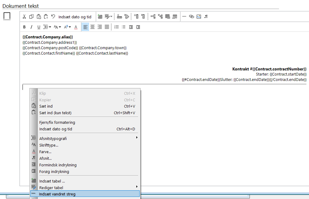This screenshot has height=199, width=309.
Task: Open 'Afsnit...' from context menu
Action: (85, 159)
